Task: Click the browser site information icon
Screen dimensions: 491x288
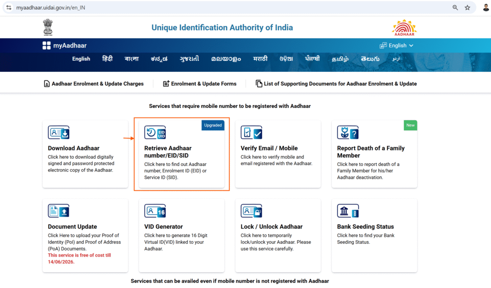Action: (9, 8)
